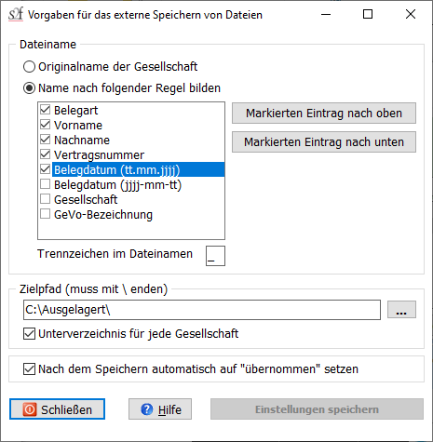The height and width of the screenshot is (442, 433).
Task: Select Originalname der Gesellschaft radio option
Action: [29, 67]
